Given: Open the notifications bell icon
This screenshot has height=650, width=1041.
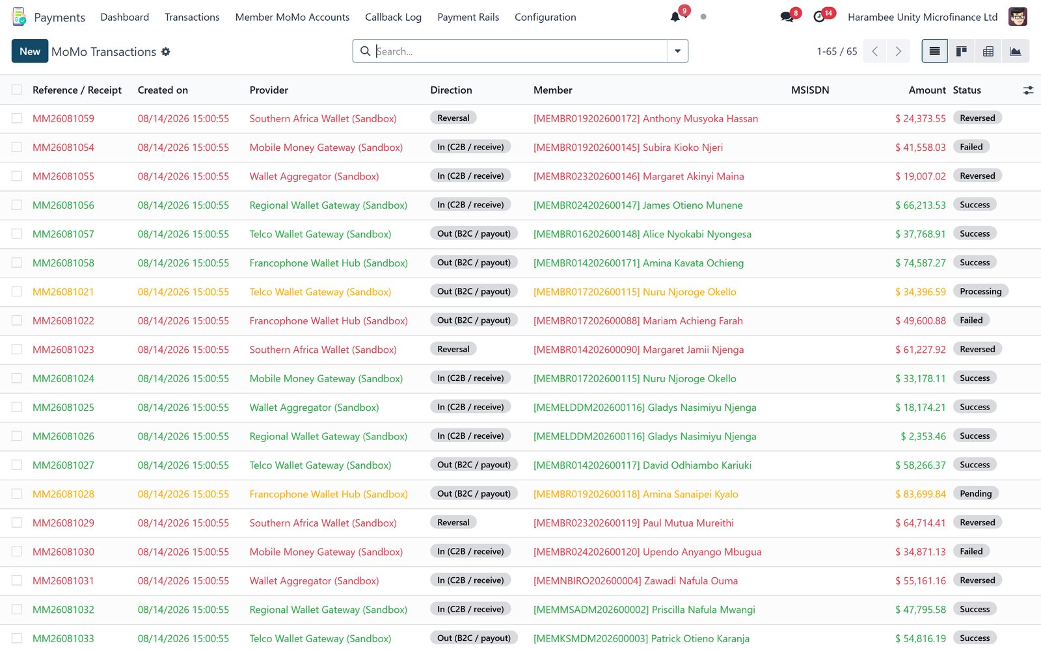Looking at the screenshot, I should [675, 17].
